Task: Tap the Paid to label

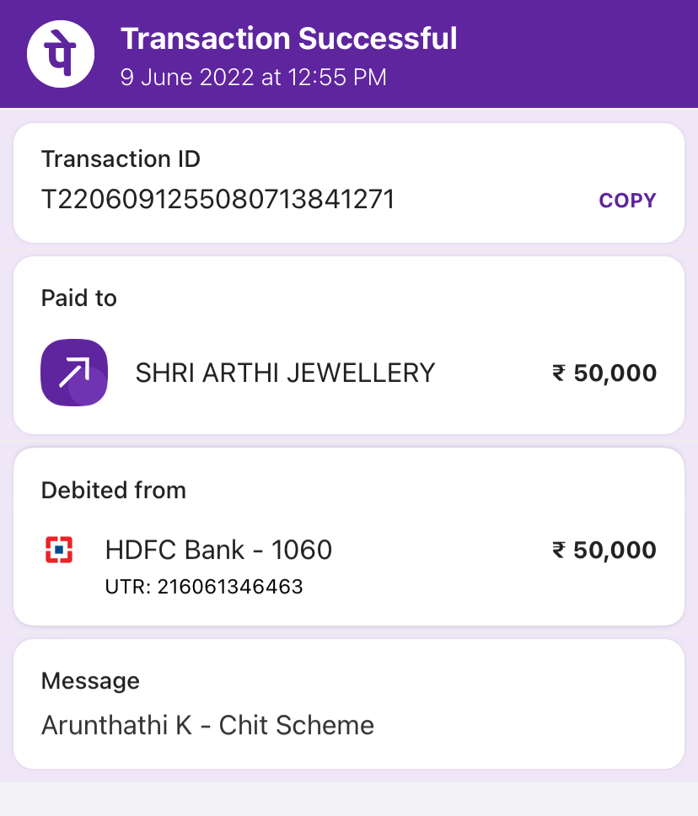Action: [79, 298]
